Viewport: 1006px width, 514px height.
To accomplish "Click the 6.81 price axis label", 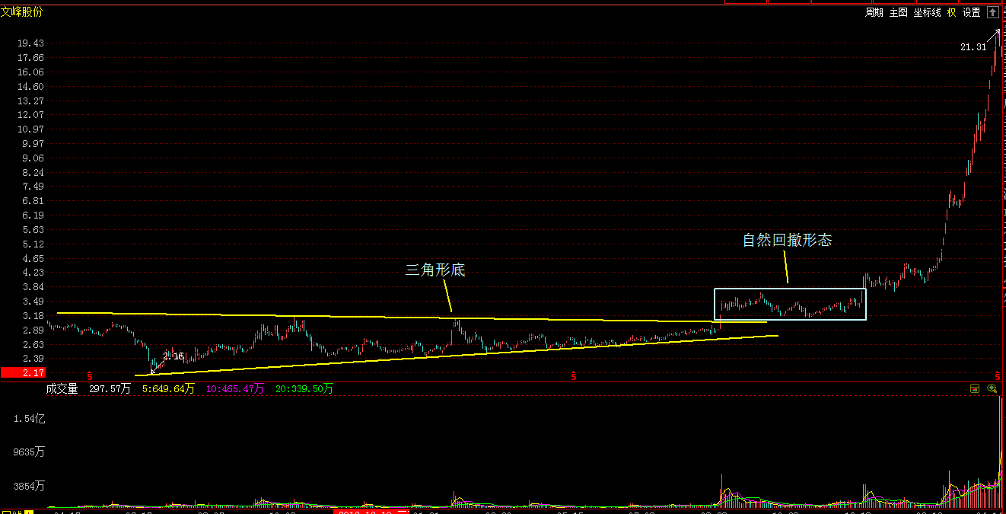I will (x=33, y=201).
